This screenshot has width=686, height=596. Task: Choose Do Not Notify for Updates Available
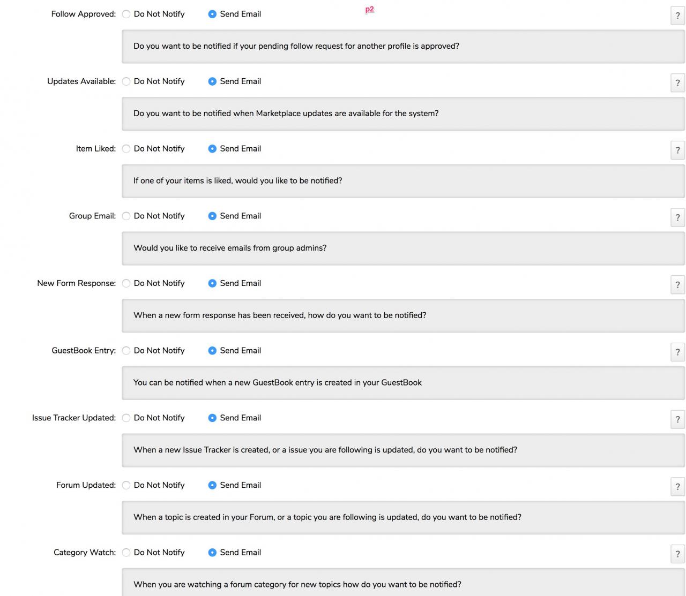pyautogui.click(x=126, y=81)
